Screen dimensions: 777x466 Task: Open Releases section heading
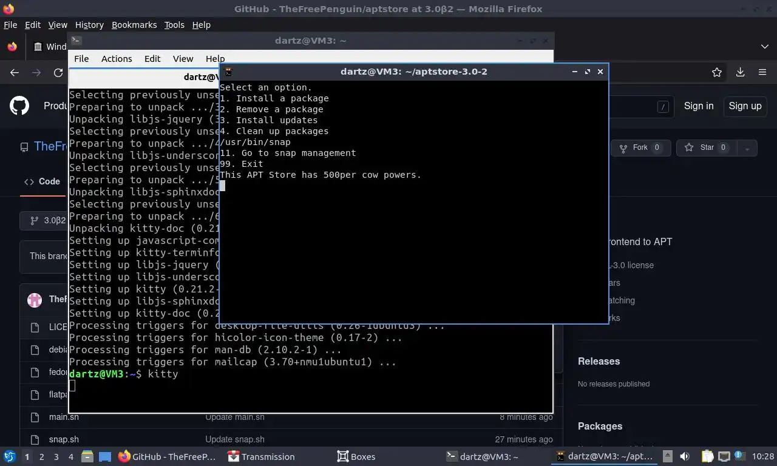pos(599,361)
